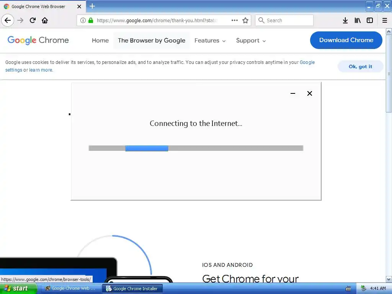Select The Browser by Google nav item
392x294 pixels.
click(x=152, y=41)
